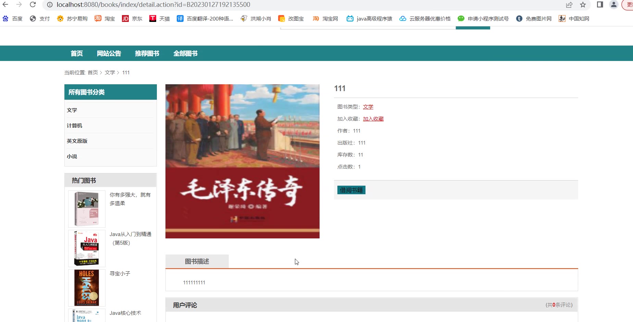Click the (共0条评论) comment count

point(559,305)
